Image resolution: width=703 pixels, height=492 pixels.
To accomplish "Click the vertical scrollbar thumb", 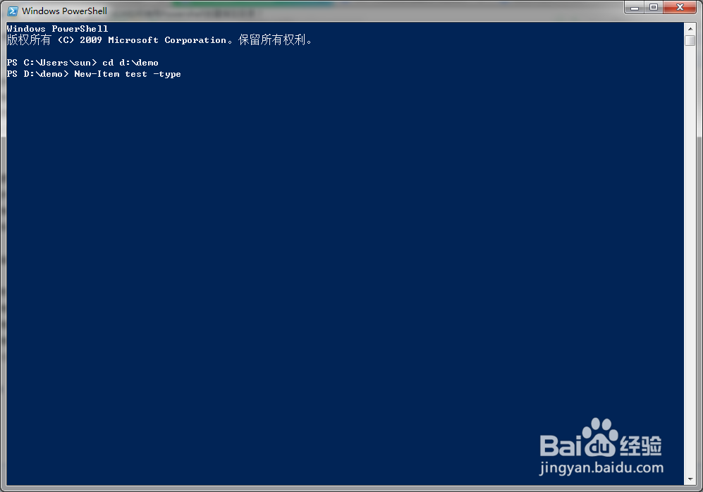I will (690, 40).
